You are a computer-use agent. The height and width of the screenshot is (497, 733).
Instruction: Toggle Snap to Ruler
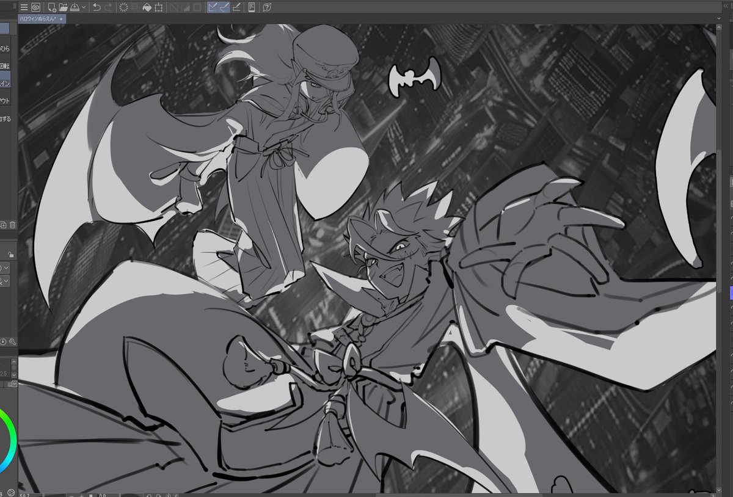click(213, 7)
